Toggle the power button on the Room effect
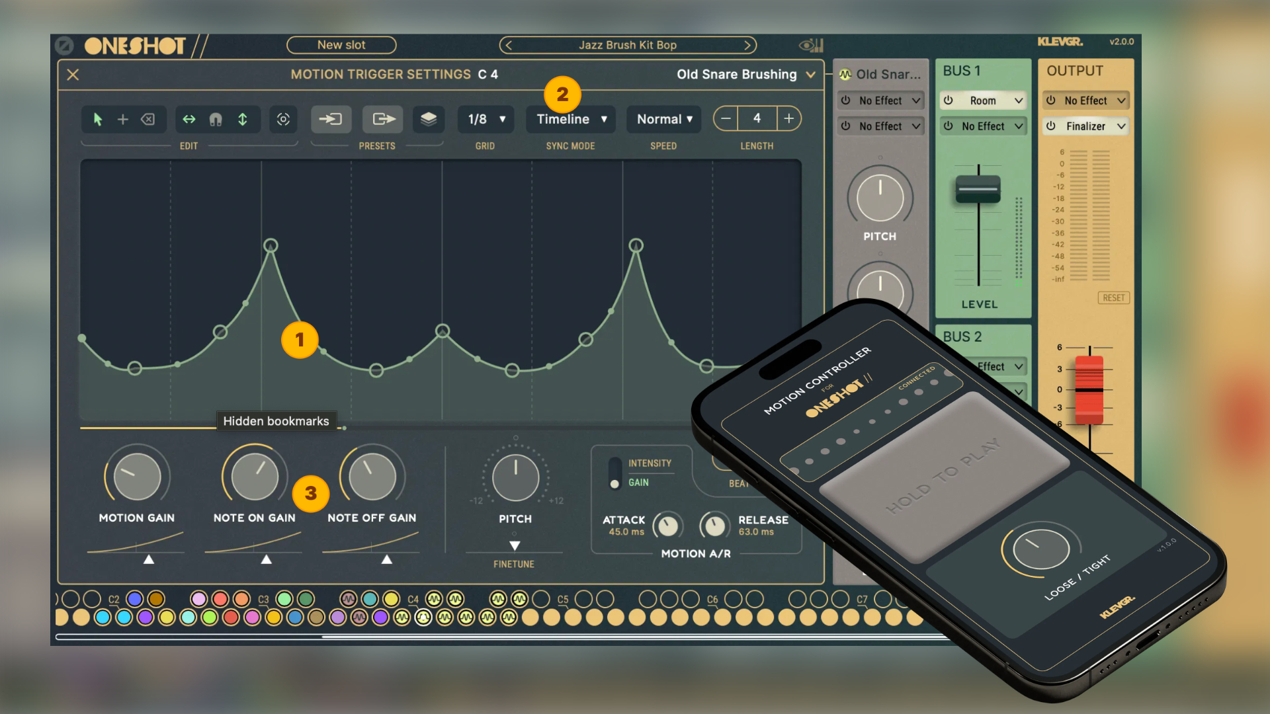The height and width of the screenshot is (714, 1270). (949, 100)
